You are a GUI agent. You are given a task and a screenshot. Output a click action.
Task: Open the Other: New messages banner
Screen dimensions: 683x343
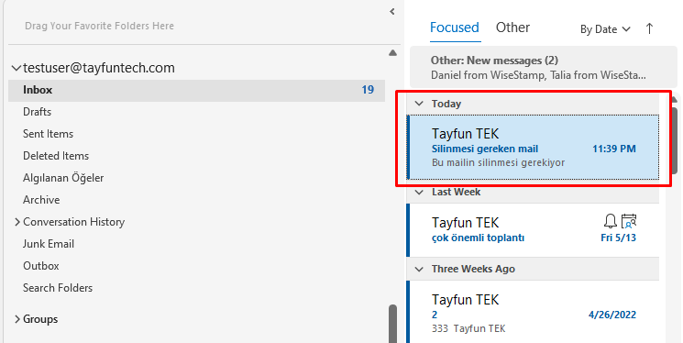coord(537,68)
